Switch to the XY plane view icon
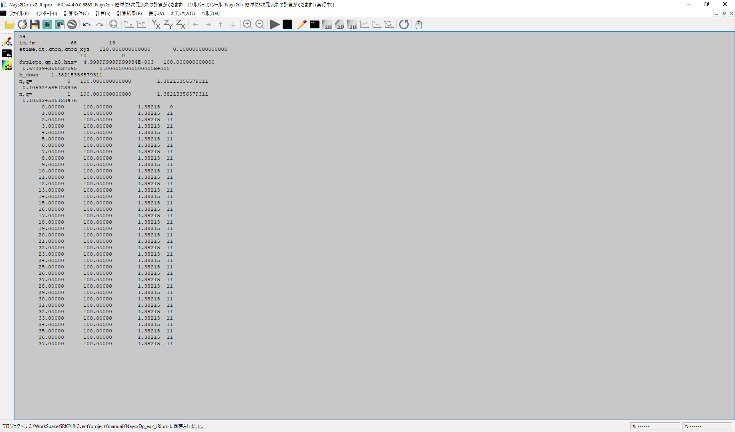735x432 pixels. [156, 25]
